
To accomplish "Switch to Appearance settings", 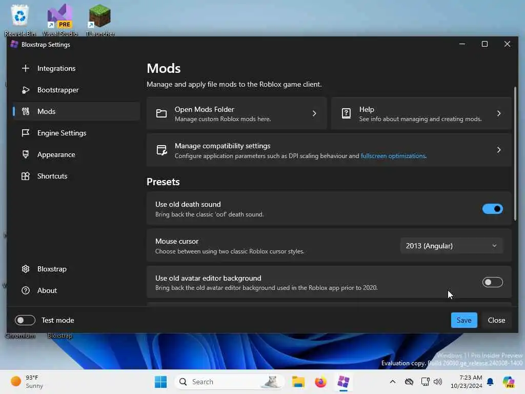I will coord(76,154).
